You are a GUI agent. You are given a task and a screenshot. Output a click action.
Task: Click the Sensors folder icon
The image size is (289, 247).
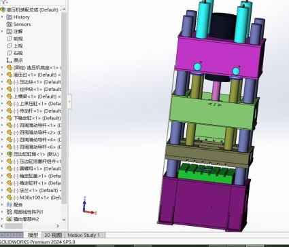10,24
